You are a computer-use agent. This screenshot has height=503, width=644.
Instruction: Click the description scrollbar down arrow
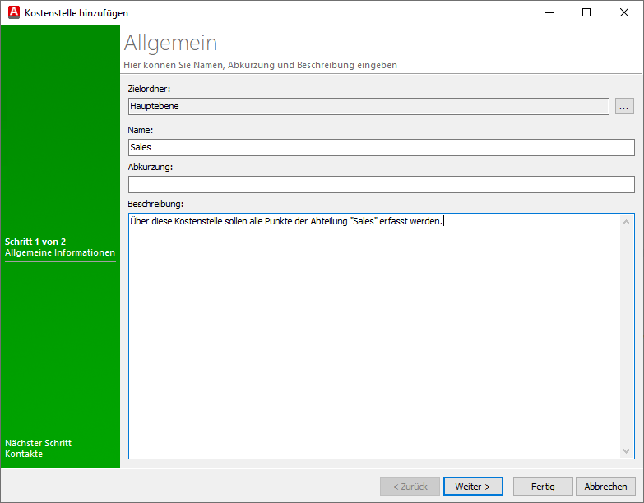tap(628, 450)
